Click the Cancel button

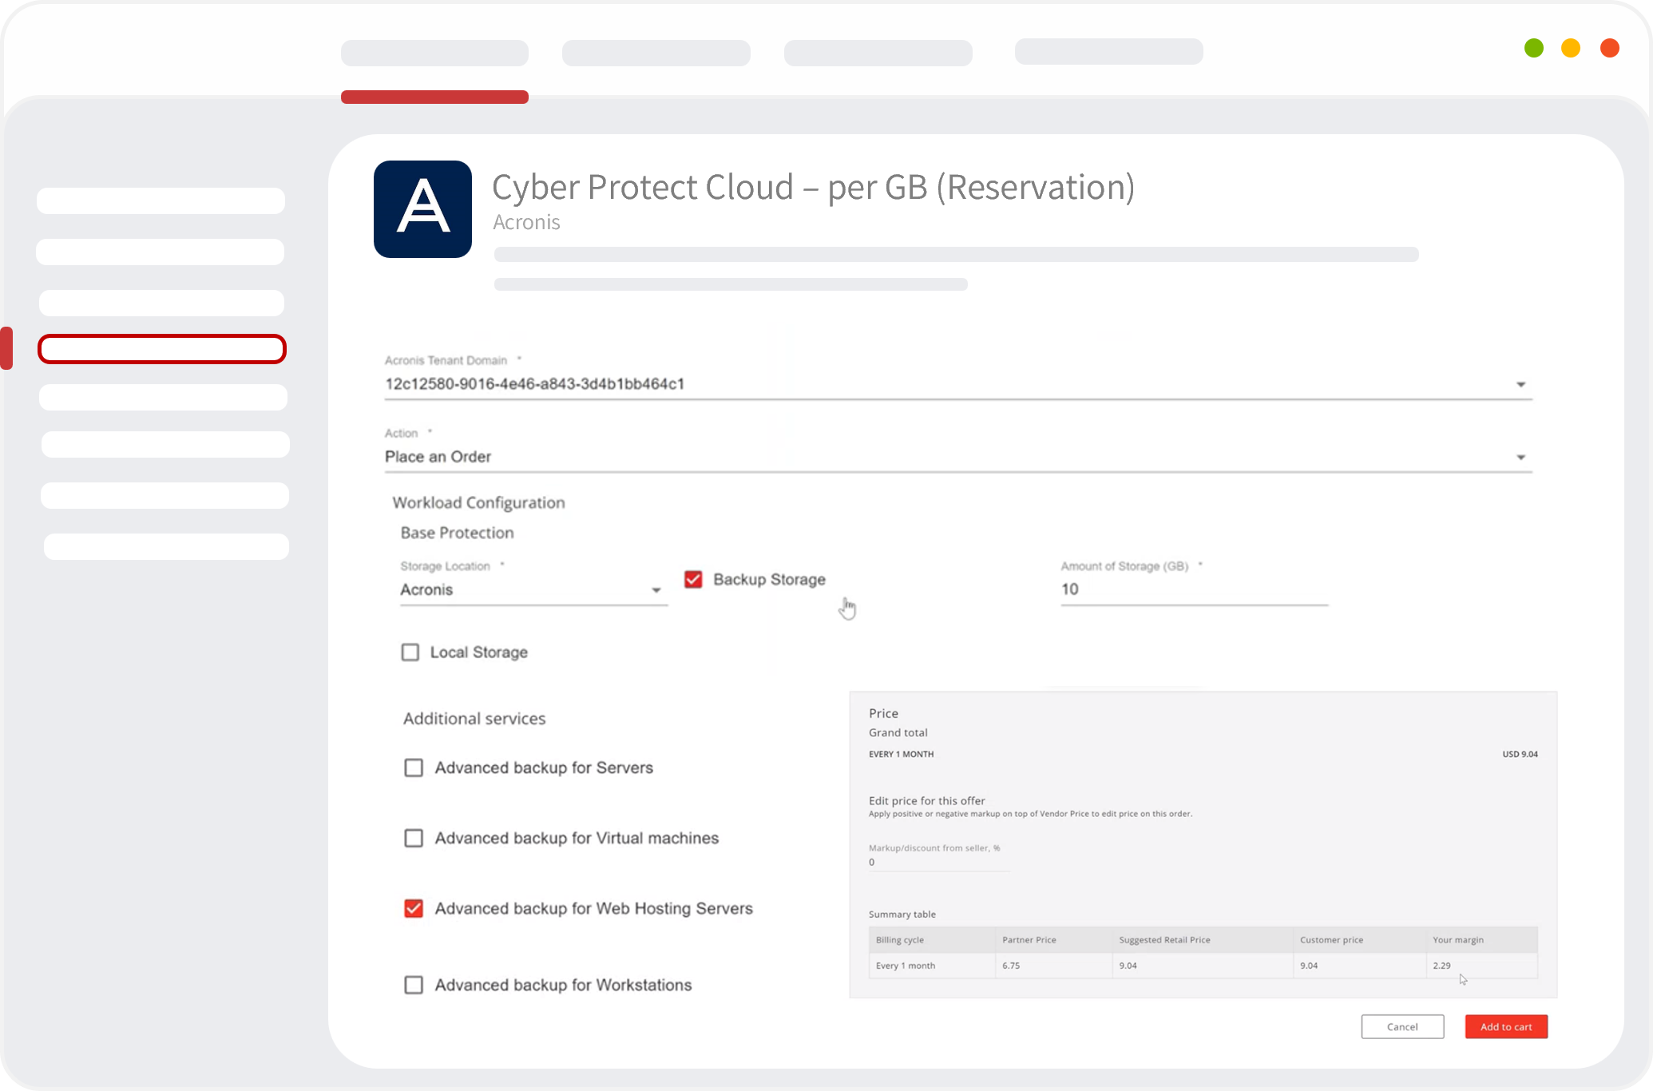(x=1402, y=1027)
